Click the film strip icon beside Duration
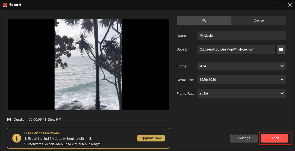The width and height of the screenshot is (295, 151). [x=9, y=120]
